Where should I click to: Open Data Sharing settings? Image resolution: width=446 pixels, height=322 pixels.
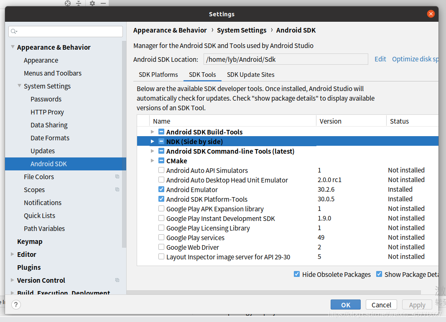click(x=49, y=125)
